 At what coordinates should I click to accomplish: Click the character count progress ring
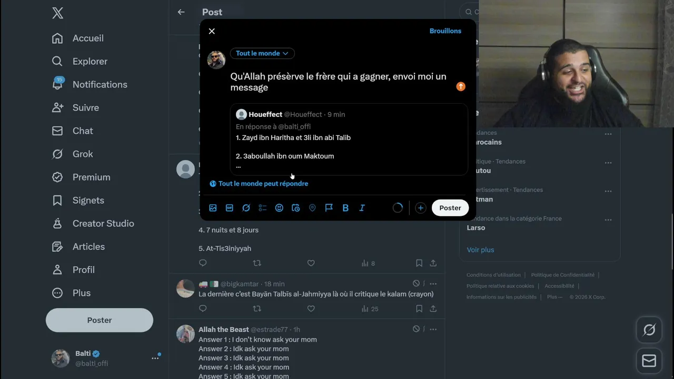point(398,208)
